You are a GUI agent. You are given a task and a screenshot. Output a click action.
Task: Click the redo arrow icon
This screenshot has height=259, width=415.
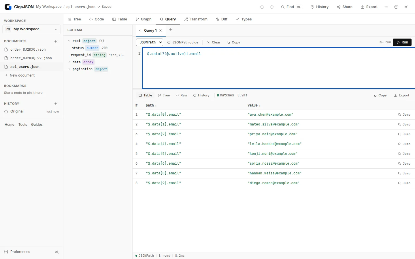(272, 7)
